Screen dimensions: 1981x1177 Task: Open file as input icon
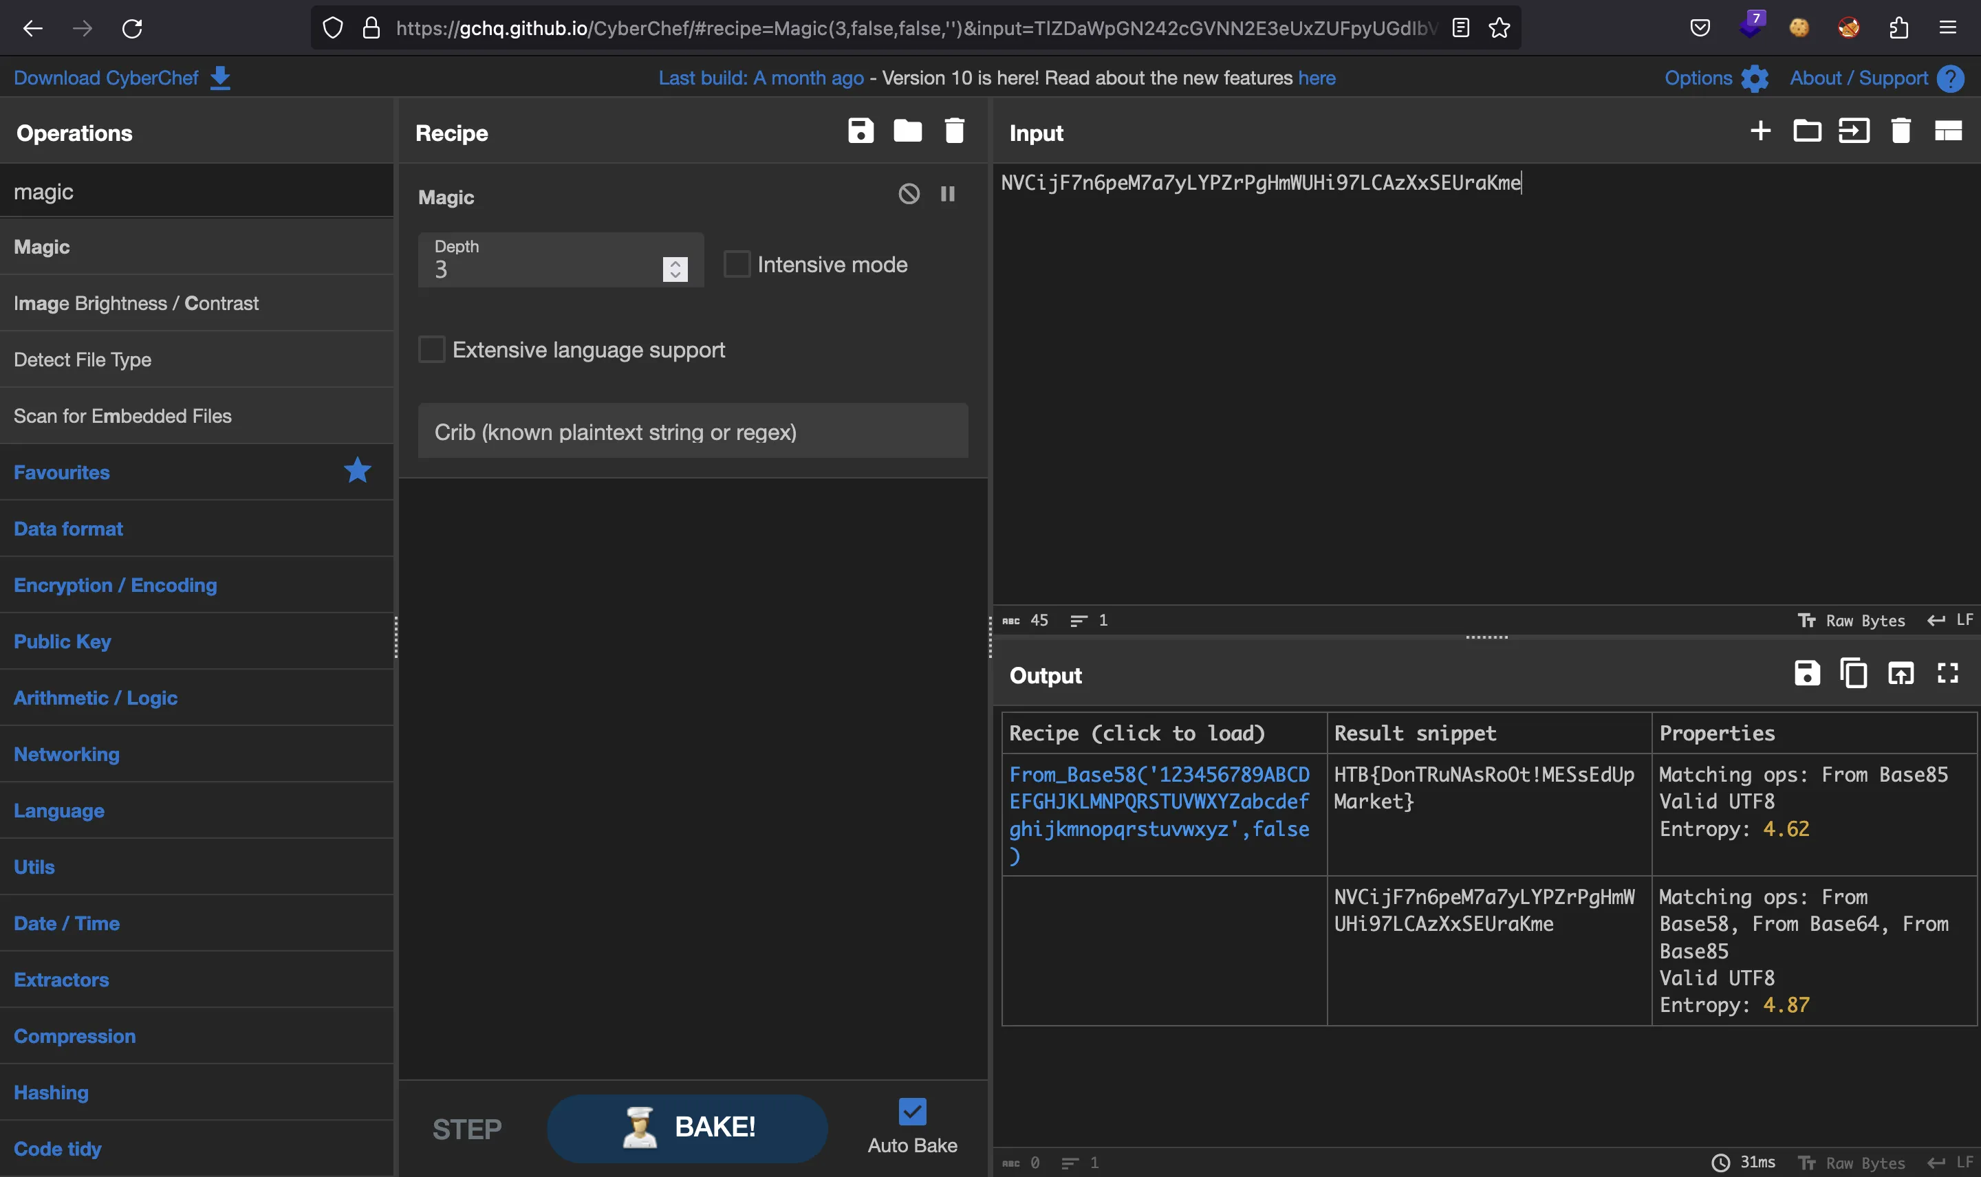click(x=1853, y=131)
